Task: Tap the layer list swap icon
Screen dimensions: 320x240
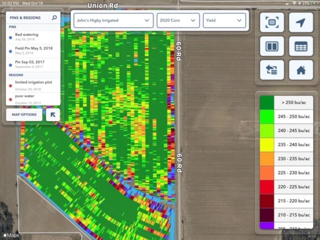Action: tap(272, 70)
